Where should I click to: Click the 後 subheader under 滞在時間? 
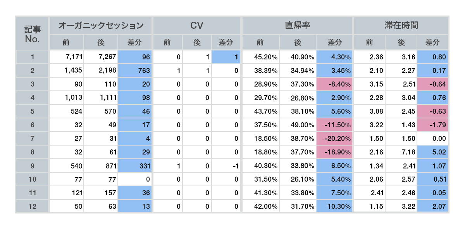401,42
